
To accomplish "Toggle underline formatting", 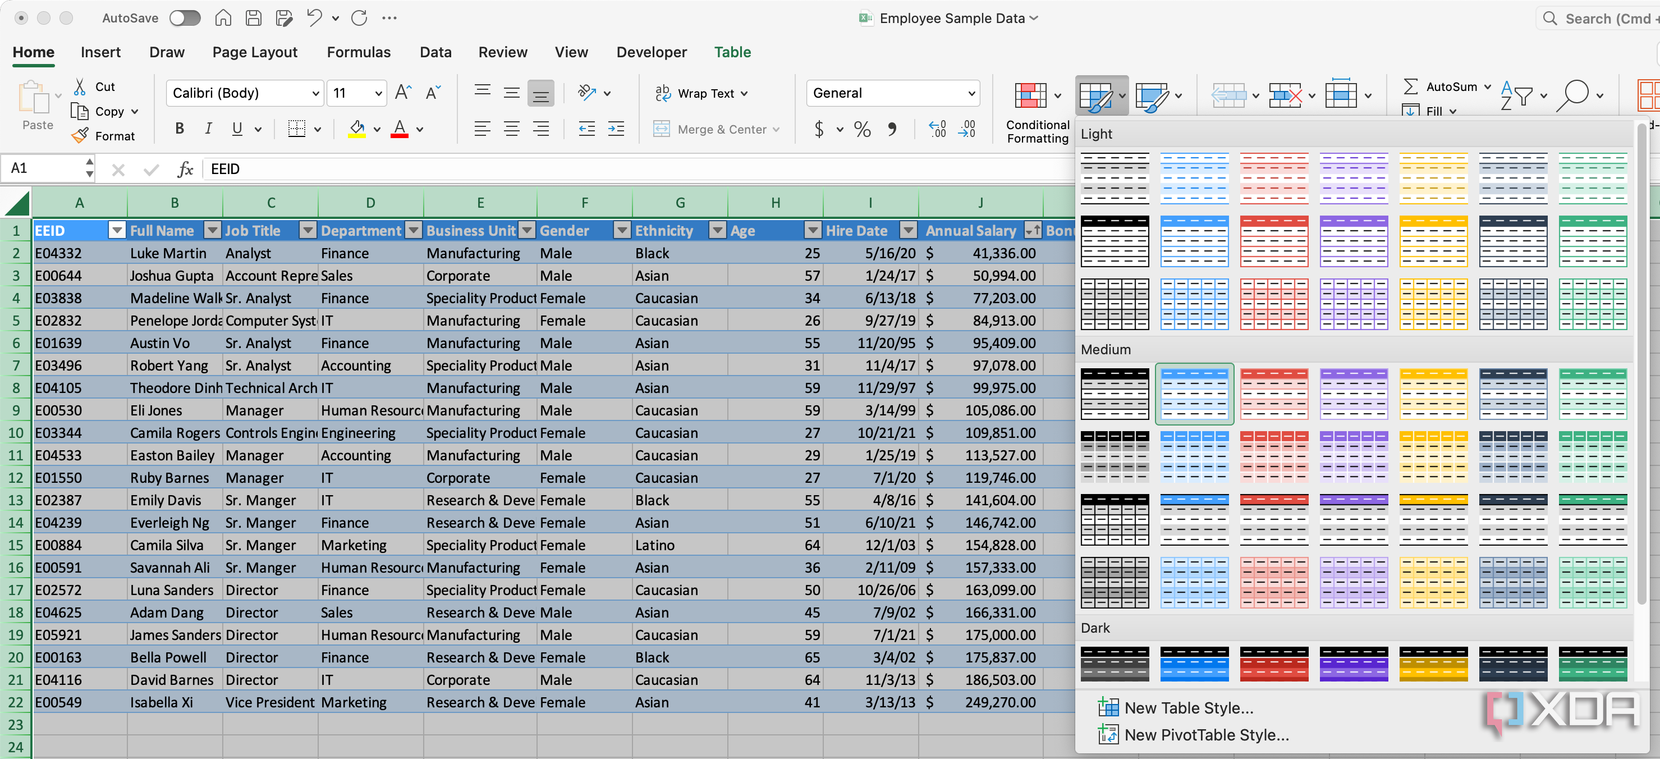I will click(237, 129).
